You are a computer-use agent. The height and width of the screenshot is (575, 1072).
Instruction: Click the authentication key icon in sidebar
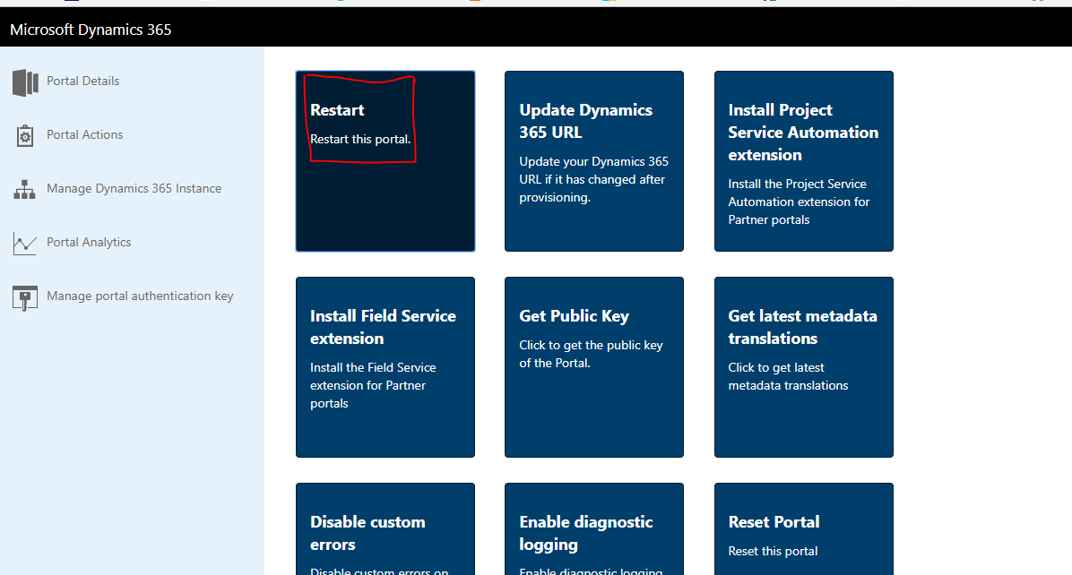pos(24,297)
